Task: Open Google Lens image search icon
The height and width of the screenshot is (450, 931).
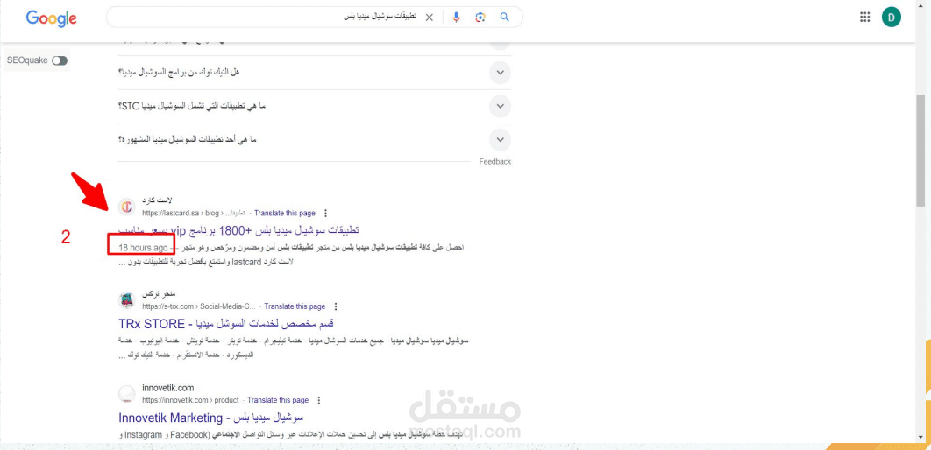Action: 480,18
